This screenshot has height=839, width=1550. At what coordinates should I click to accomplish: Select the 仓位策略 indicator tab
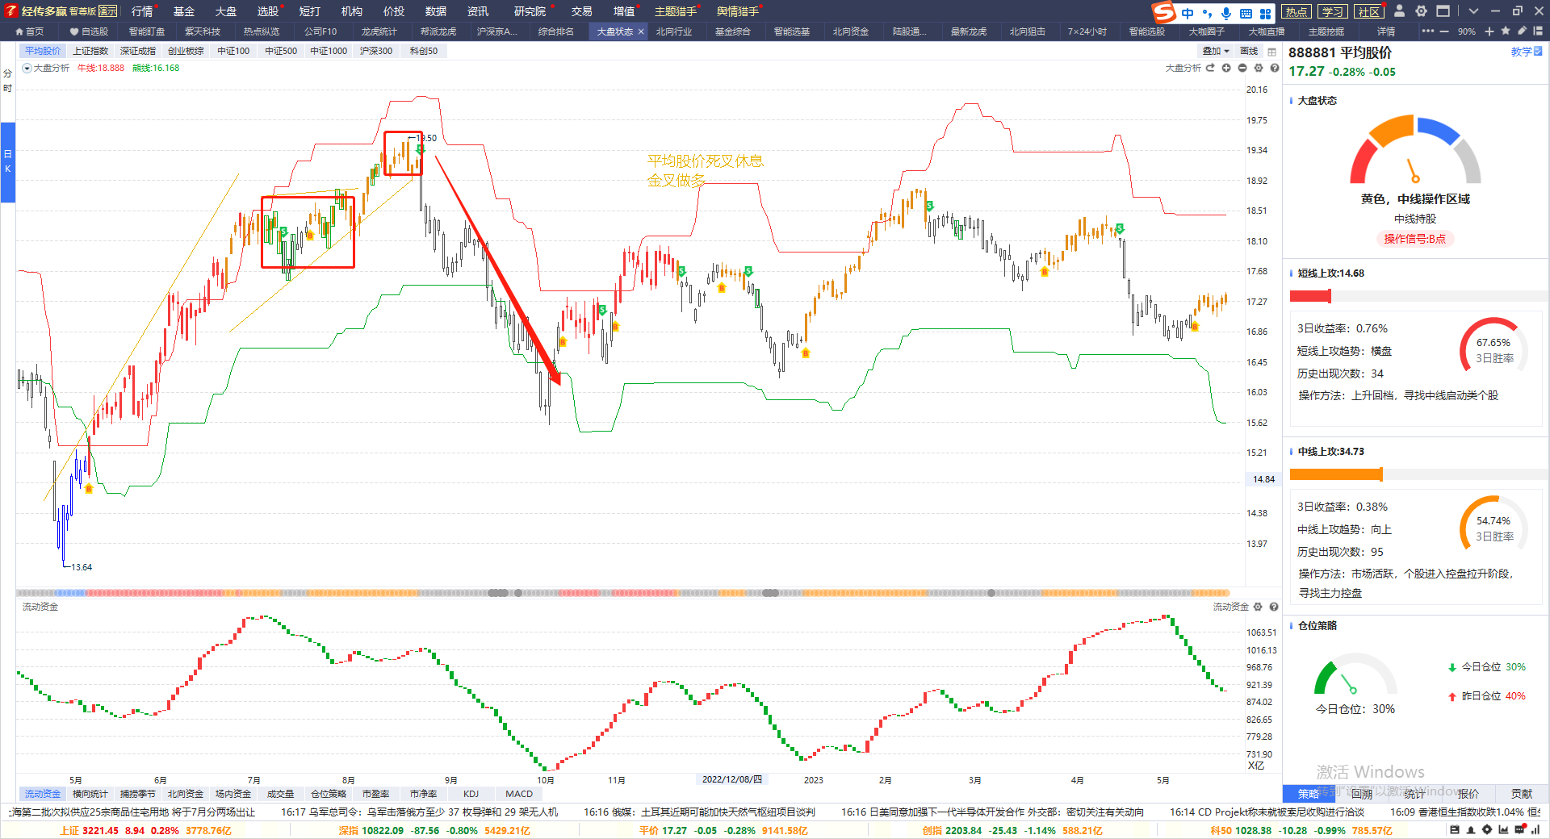click(329, 794)
